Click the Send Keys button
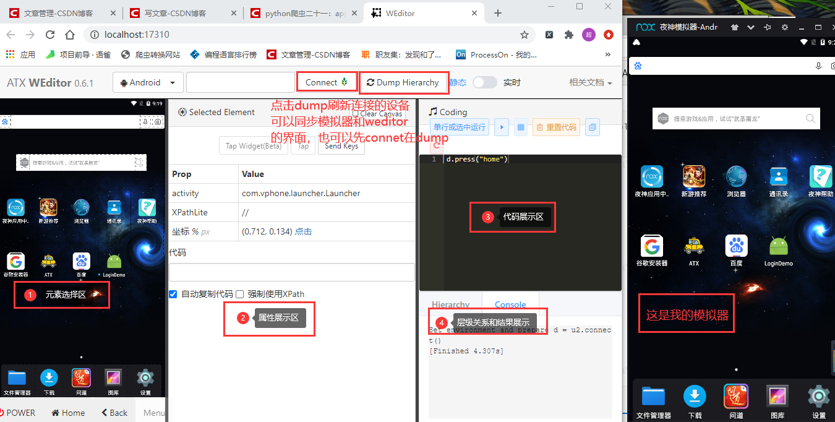The height and width of the screenshot is (422, 835). 341,145
